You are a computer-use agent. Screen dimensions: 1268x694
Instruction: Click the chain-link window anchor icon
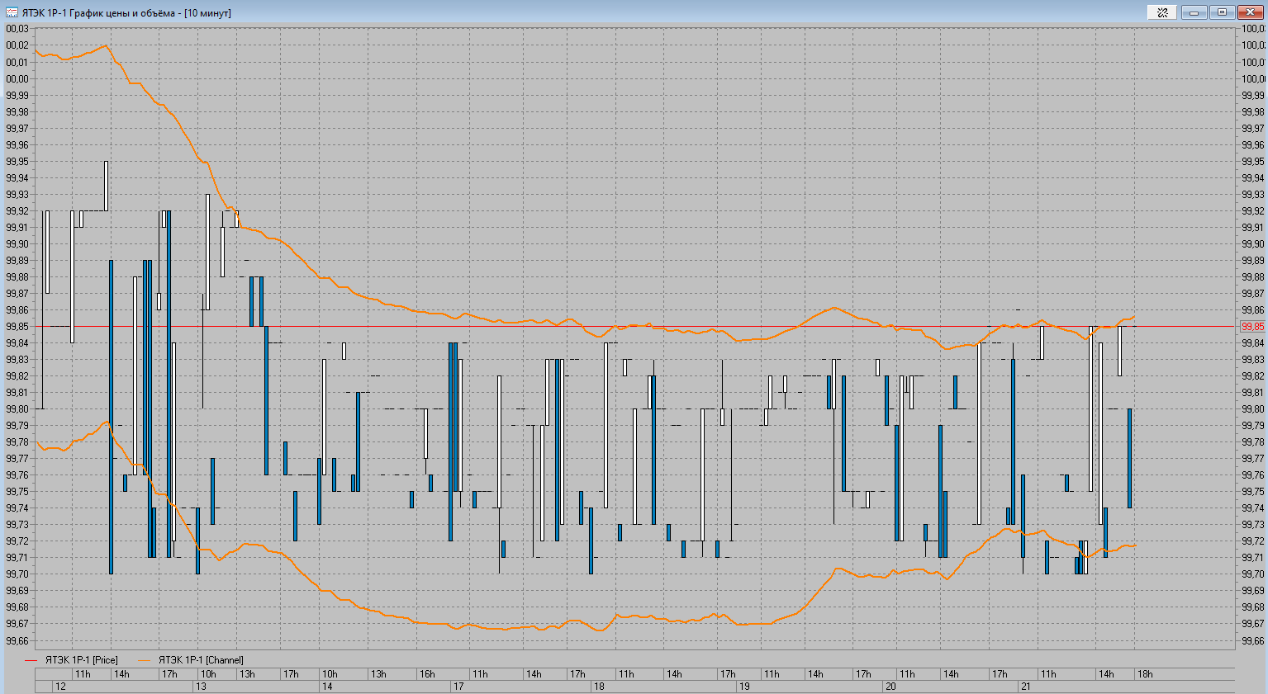click(1162, 12)
